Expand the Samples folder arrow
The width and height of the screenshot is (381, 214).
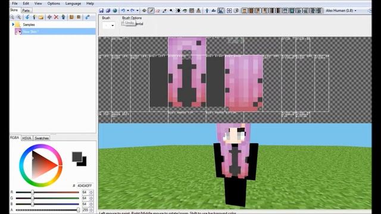pos(13,24)
